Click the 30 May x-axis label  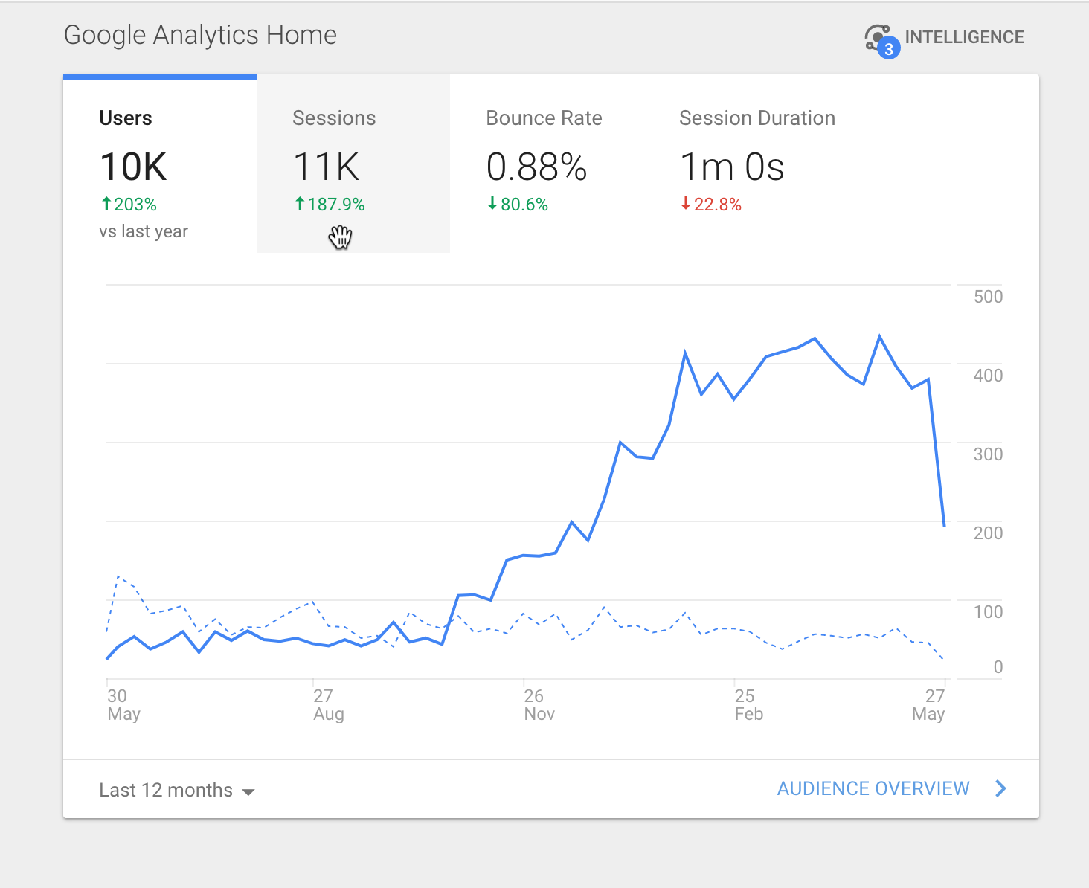point(123,705)
